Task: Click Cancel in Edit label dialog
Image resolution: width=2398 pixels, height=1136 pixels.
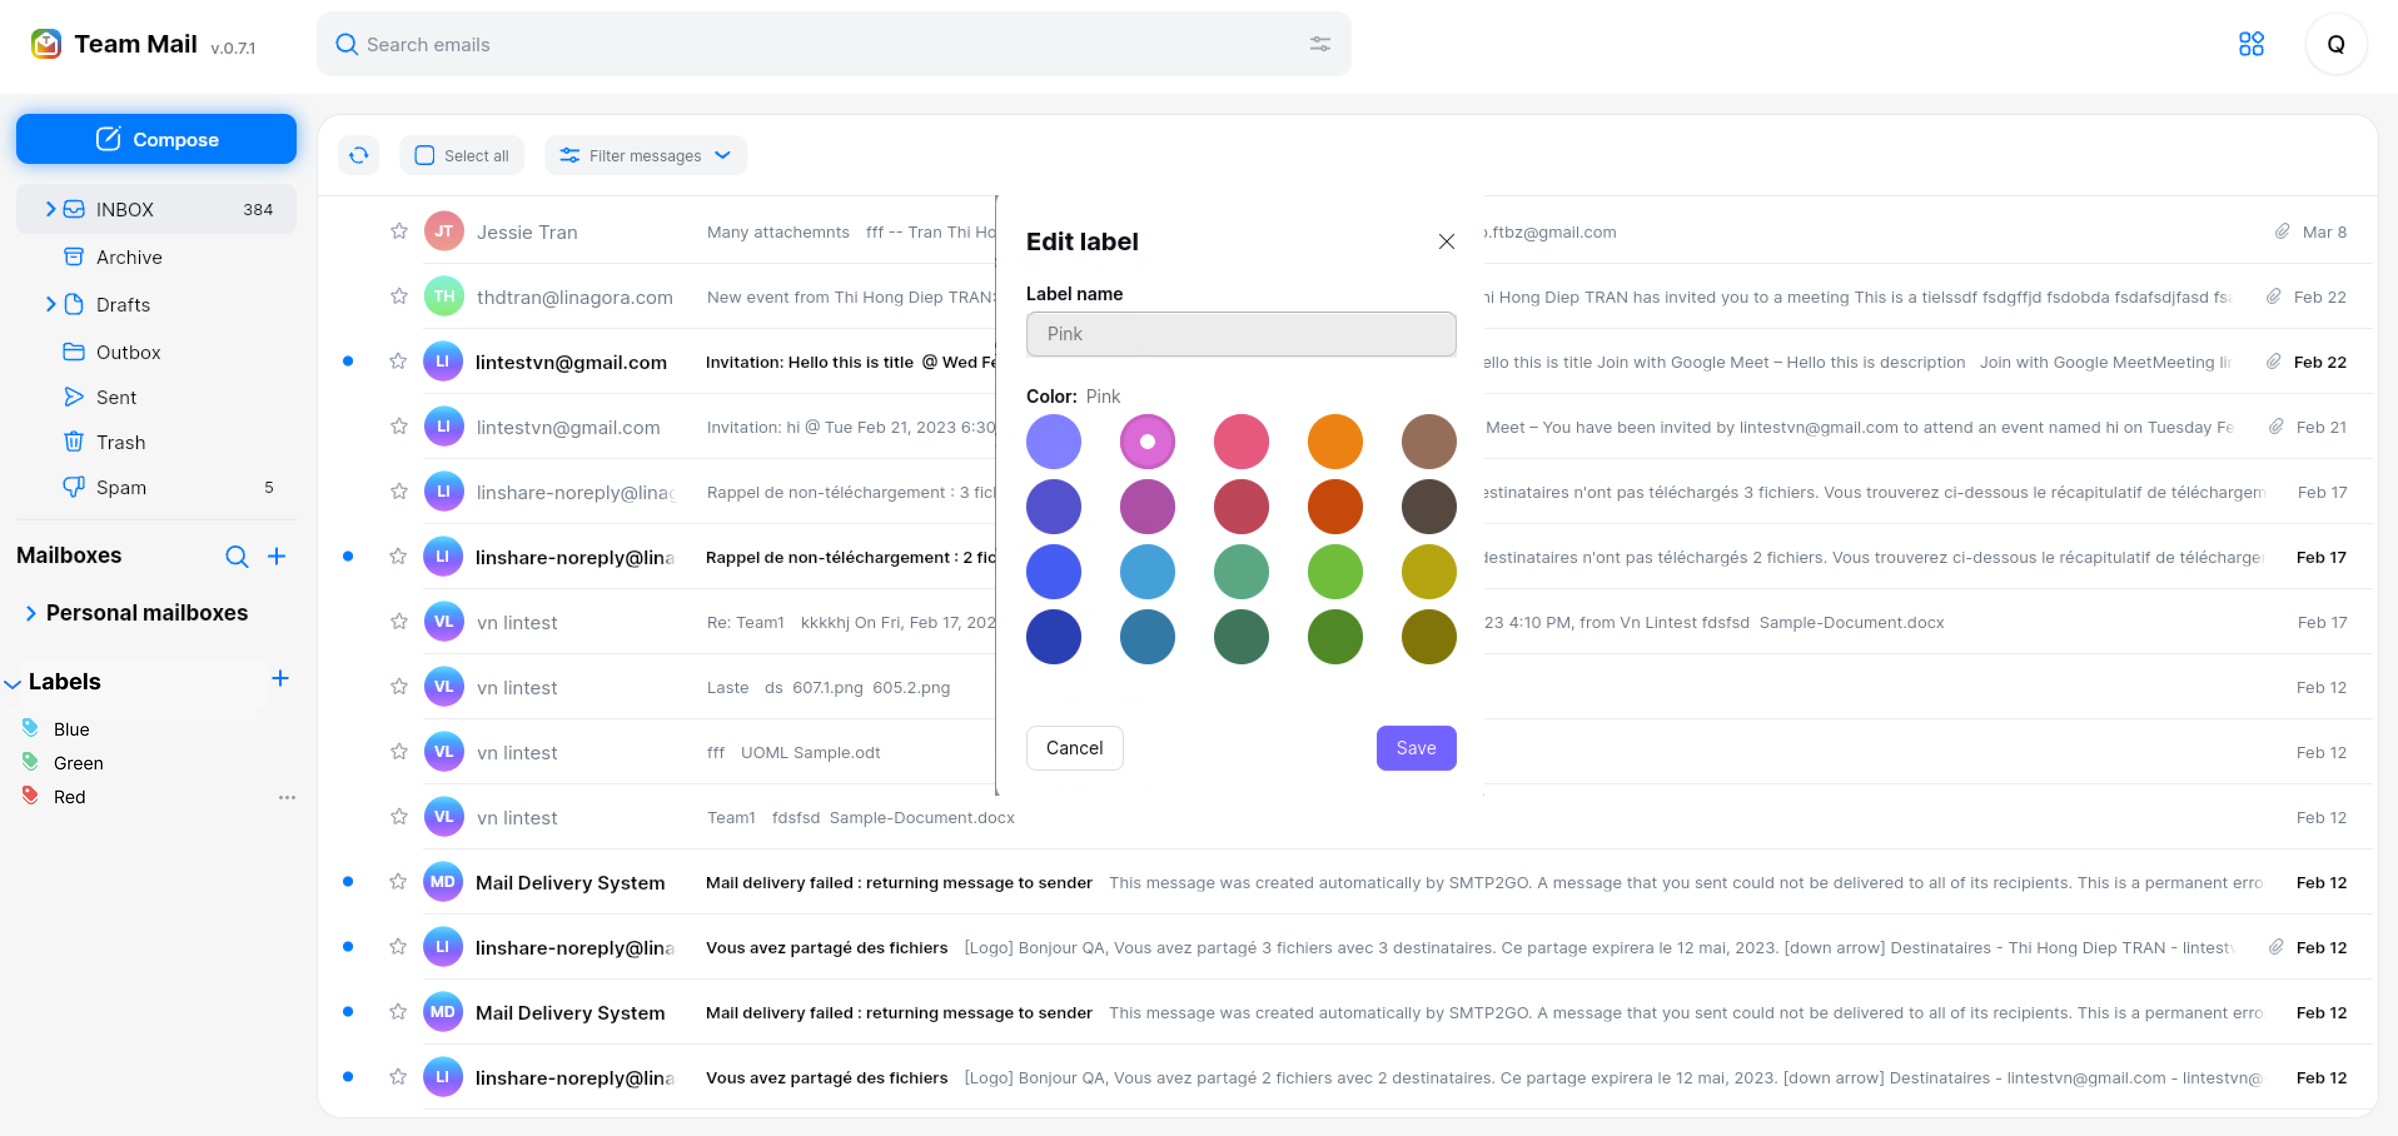Action: coord(1073,748)
